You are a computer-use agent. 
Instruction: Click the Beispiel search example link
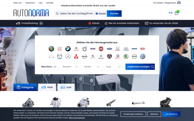[x=102, y=14]
